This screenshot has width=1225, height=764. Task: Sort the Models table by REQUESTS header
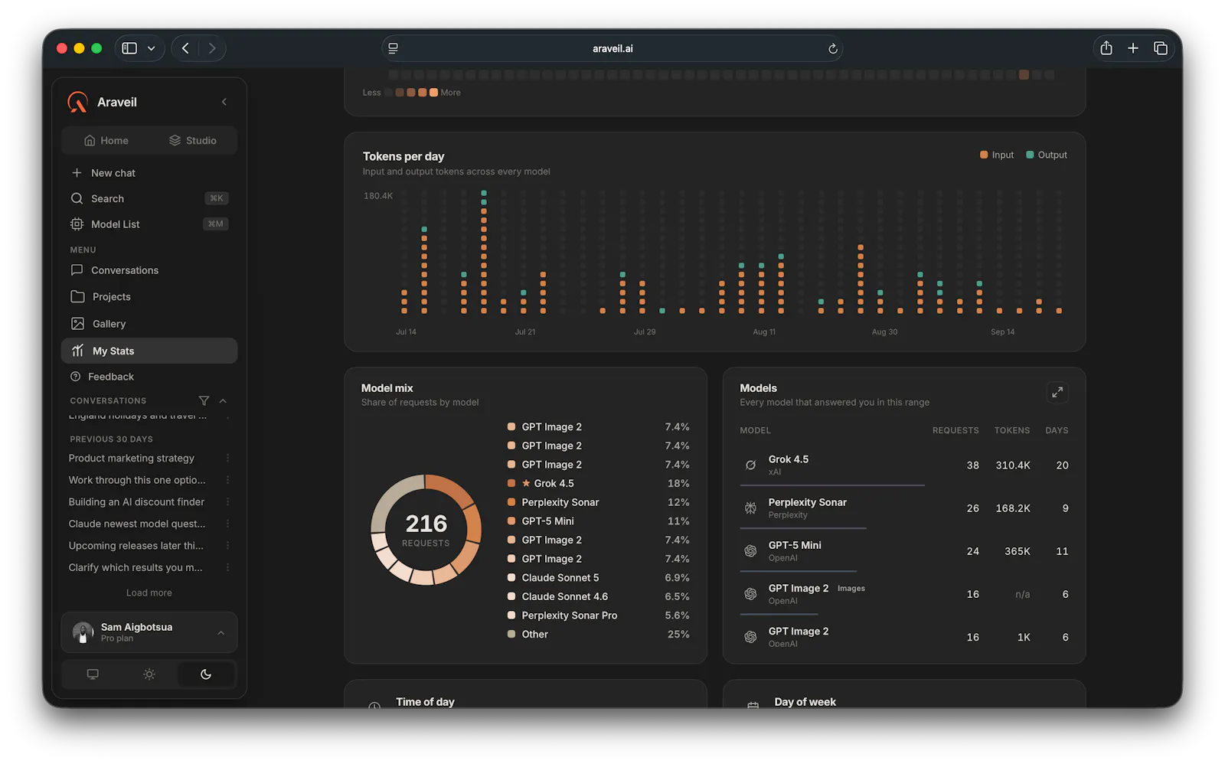955,430
